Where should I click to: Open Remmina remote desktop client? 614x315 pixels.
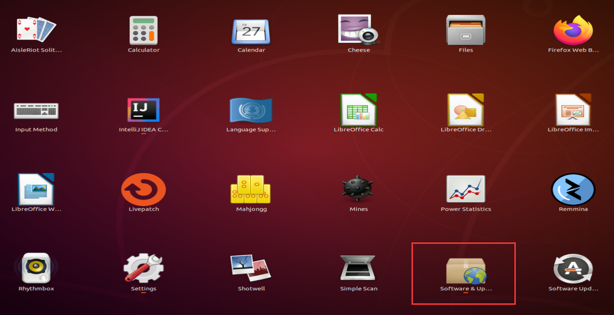click(x=573, y=189)
